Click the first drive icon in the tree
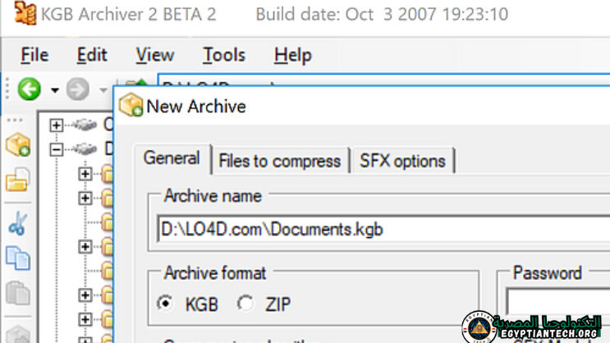The image size is (610, 343). (x=85, y=125)
